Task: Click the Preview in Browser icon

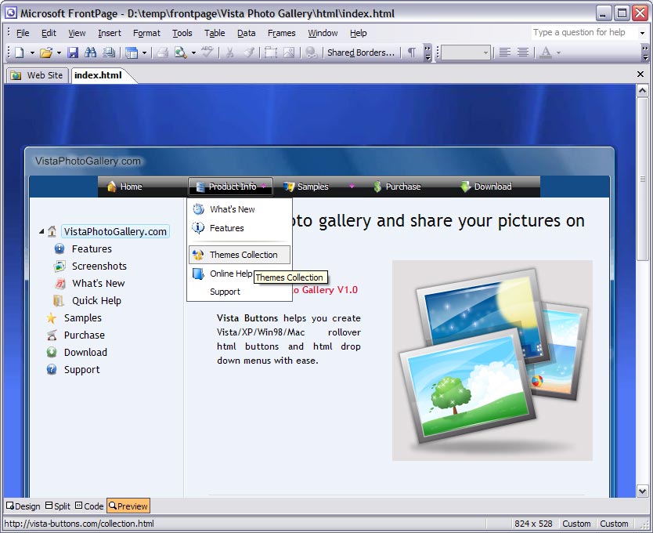Action: [180, 53]
